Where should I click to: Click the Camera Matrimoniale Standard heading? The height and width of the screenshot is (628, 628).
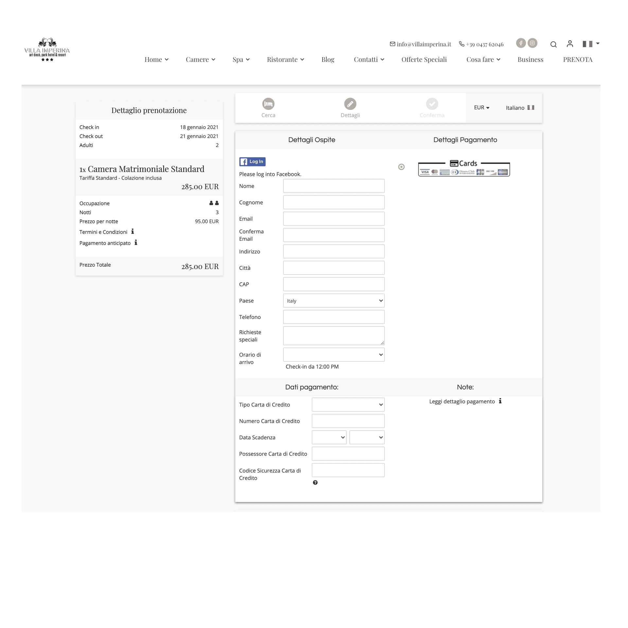pos(142,169)
